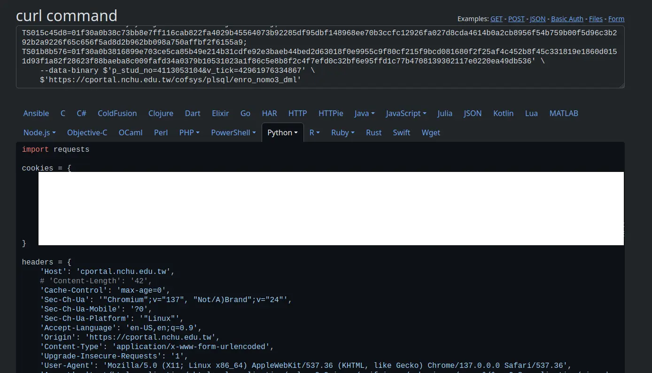Select the MATLAB tab
This screenshot has height=373, width=652.
[564, 113]
